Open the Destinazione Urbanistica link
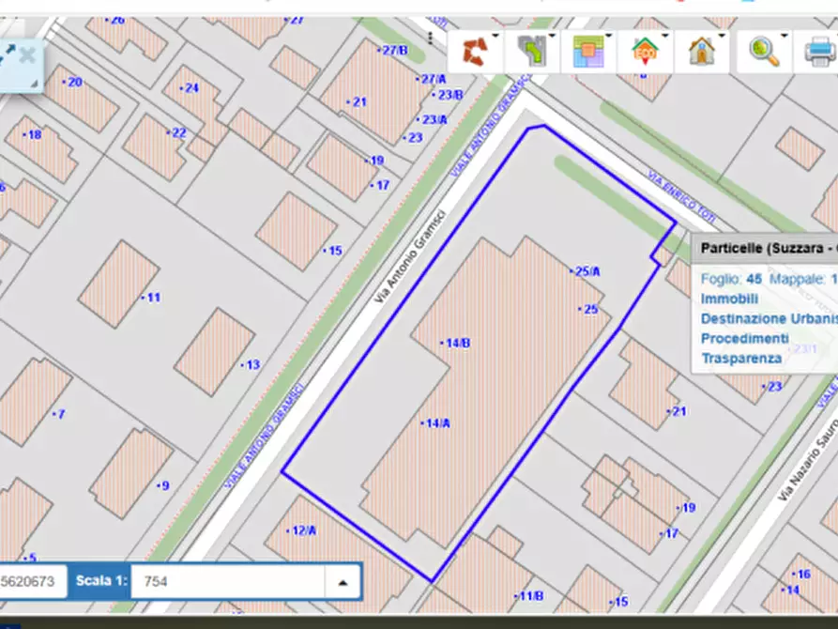The height and width of the screenshot is (629, 838). click(x=769, y=319)
